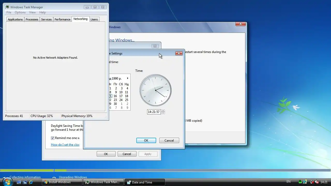Close the Install Windows window

pos(240,24)
